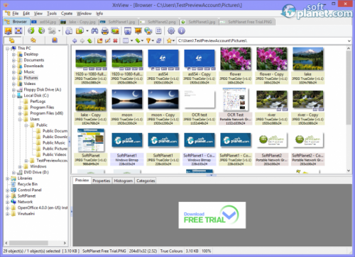This screenshot has width=355, height=257.
Task: Click the Rotate right toolbar icon
Action: coord(41,30)
